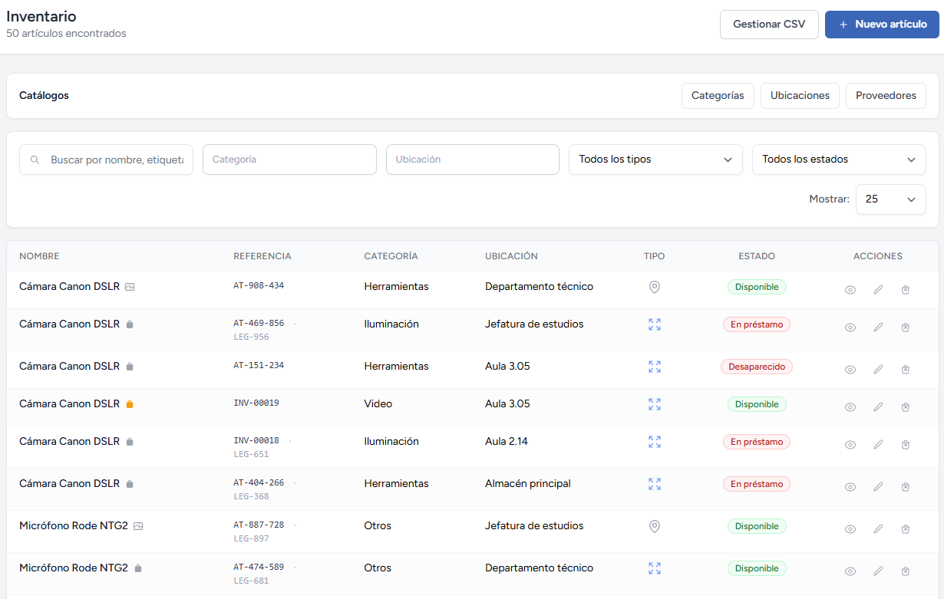Viewport: 944px width, 599px height.
Task: Click pencil icon for AT-151-234
Action: pyautogui.click(x=878, y=370)
